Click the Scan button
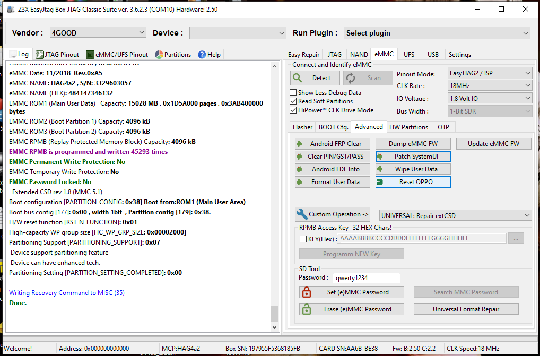540x356 pixels. pos(368,78)
